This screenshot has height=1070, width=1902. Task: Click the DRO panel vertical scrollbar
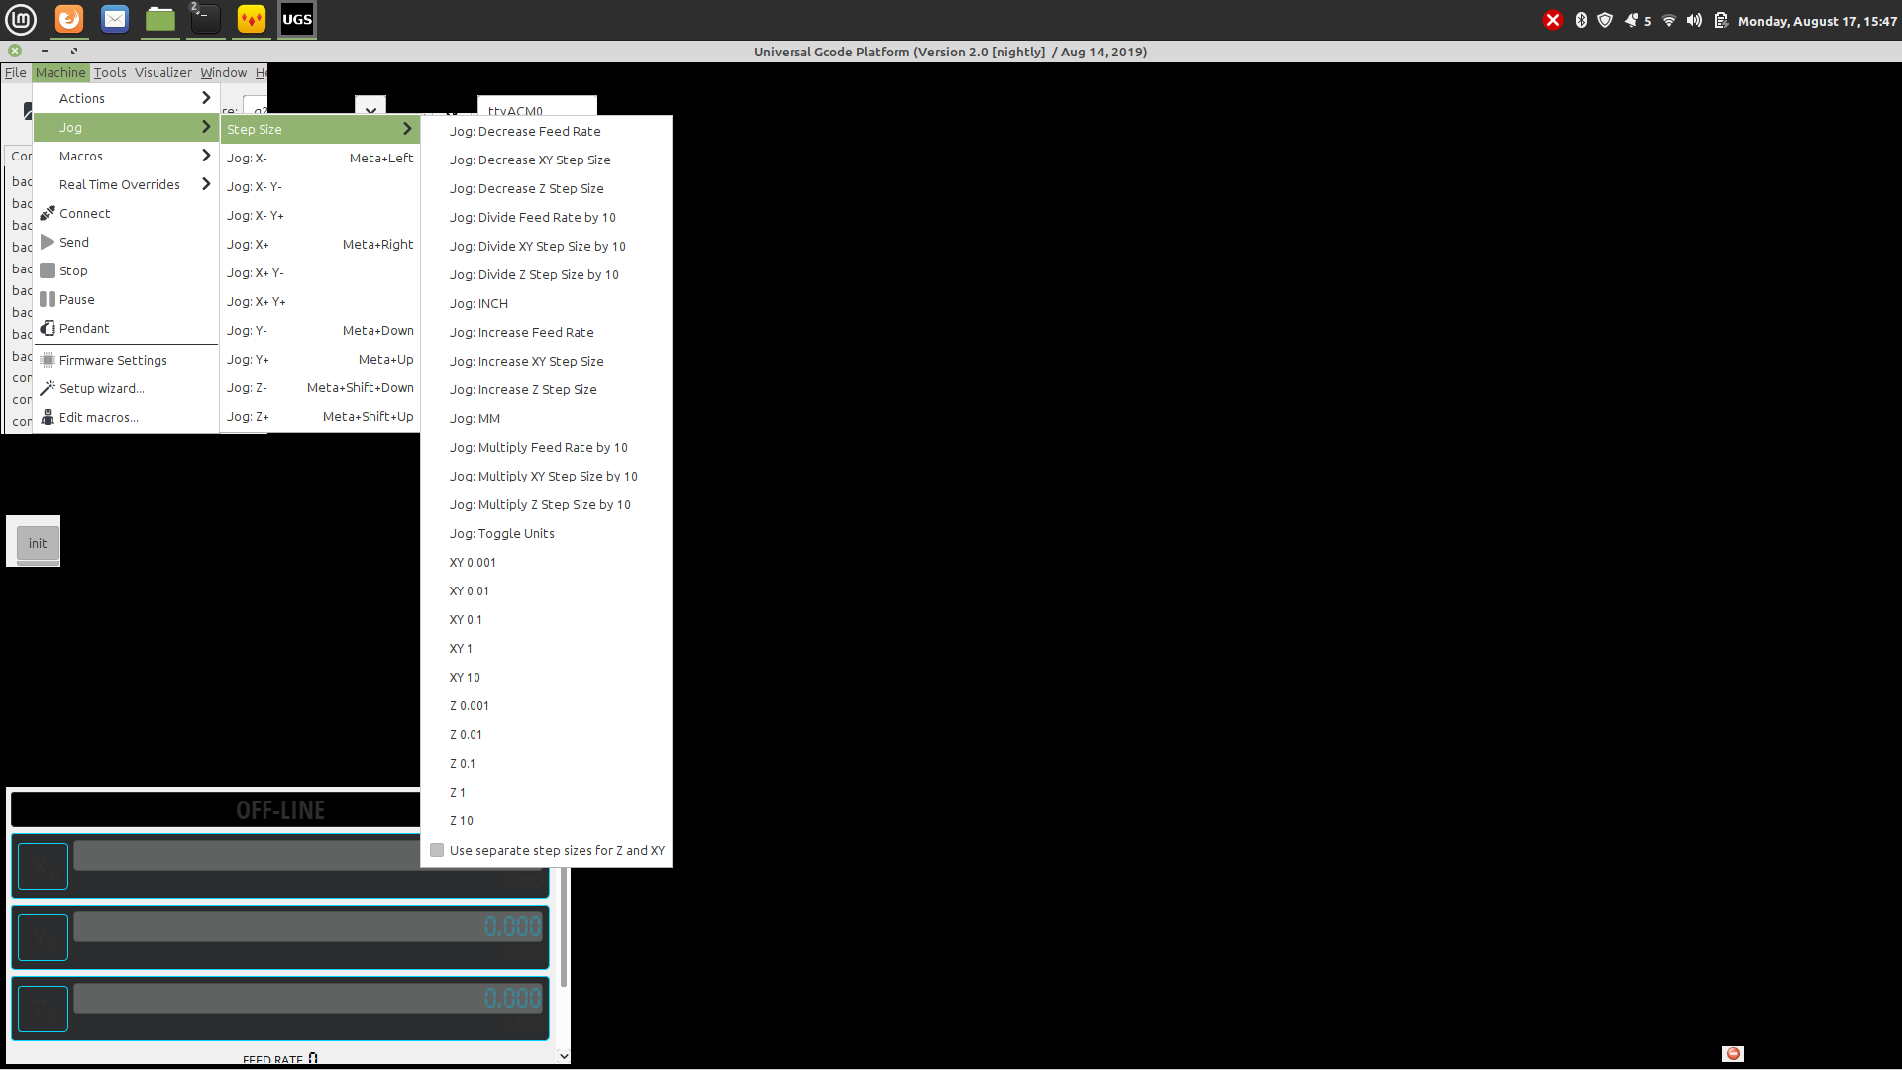pos(564,926)
